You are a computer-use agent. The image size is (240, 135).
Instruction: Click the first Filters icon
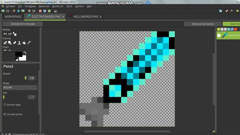5,50
